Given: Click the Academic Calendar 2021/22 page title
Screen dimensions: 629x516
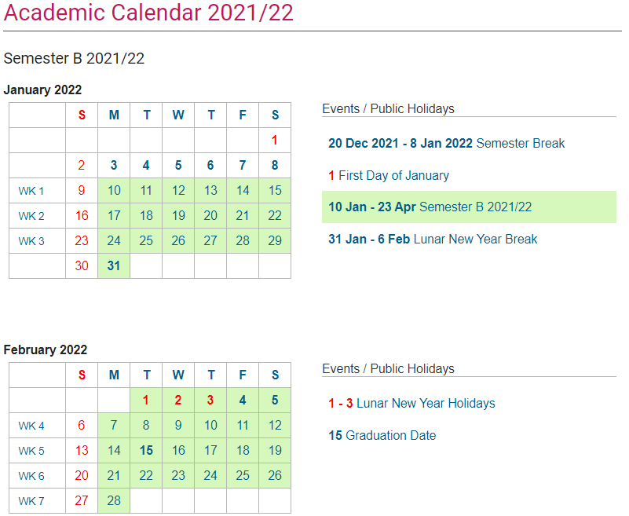Looking at the screenshot, I should 148,13.
